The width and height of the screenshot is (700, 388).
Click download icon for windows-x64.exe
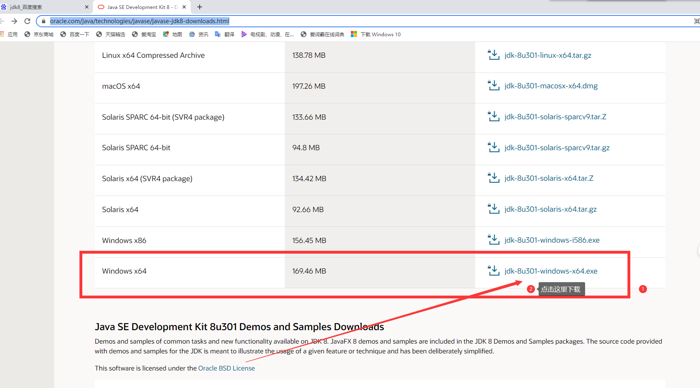point(493,271)
